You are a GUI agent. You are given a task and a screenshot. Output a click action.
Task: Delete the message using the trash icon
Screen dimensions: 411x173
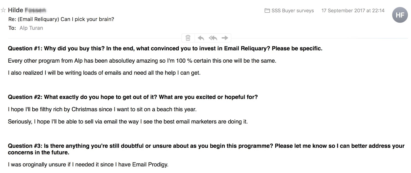[x=188, y=38]
